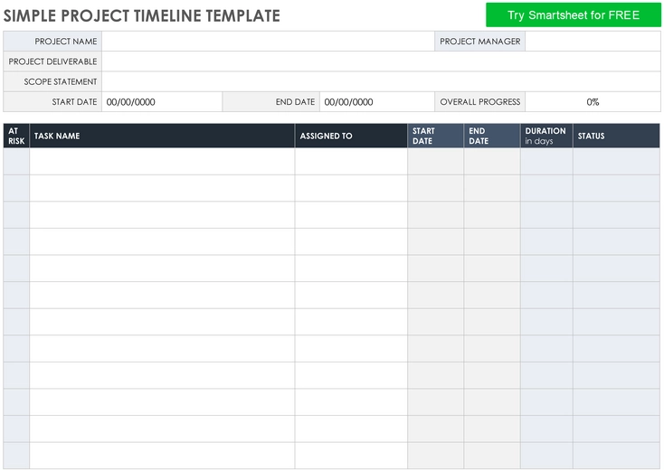Select the Project Name input field
Screen dimensions: 664x471
[268, 42]
